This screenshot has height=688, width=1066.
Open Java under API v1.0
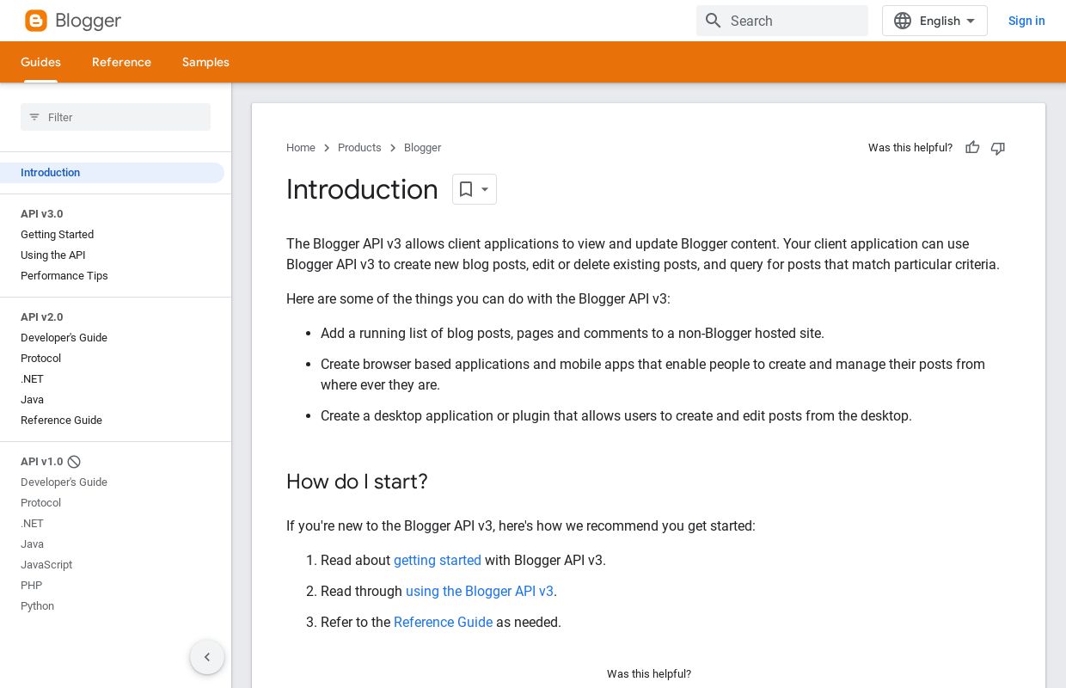coord(32,544)
